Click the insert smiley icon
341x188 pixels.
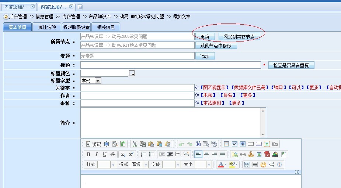click(x=263, y=164)
